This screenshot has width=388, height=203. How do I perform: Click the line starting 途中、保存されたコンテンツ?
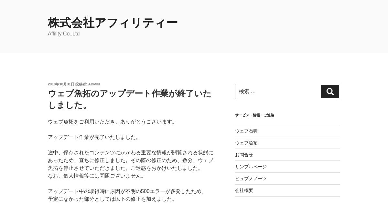point(131,153)
